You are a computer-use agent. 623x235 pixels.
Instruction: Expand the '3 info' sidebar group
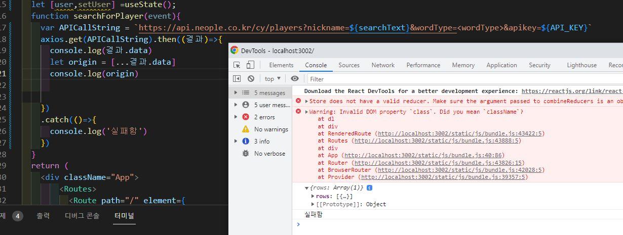click(236, 141)
